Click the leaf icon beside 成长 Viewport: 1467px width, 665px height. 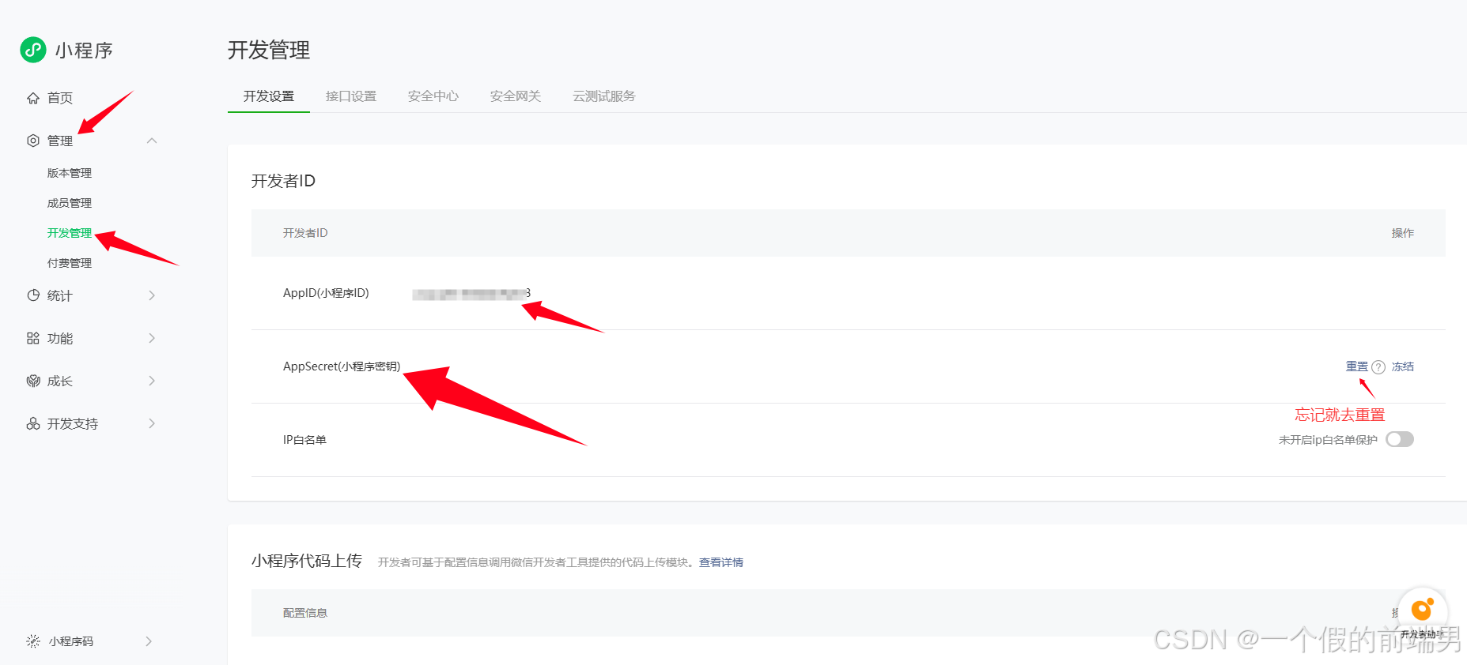pyautogui.click(x=33, y=381)
